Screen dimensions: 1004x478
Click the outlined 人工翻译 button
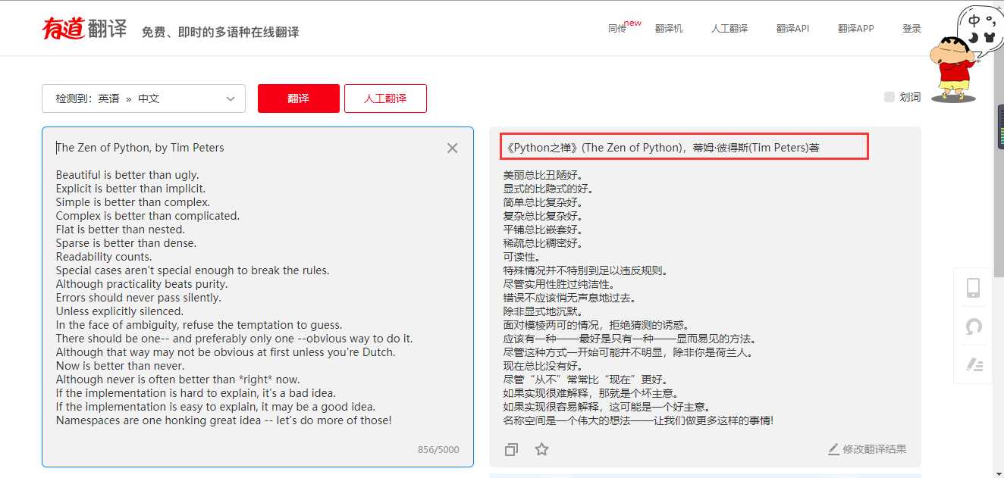tap(385, 98)
